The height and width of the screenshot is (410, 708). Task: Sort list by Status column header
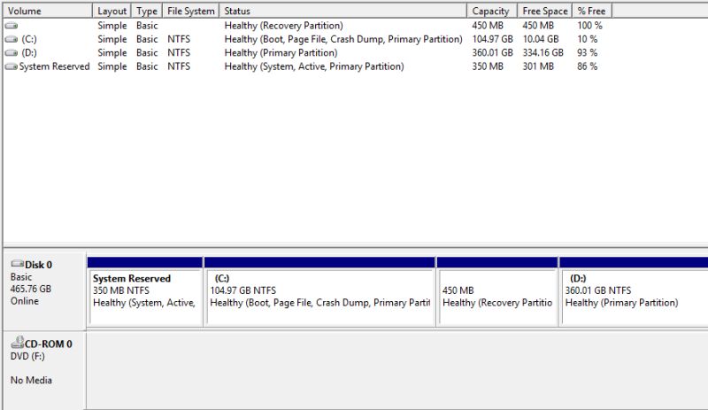tap(342, 11)
